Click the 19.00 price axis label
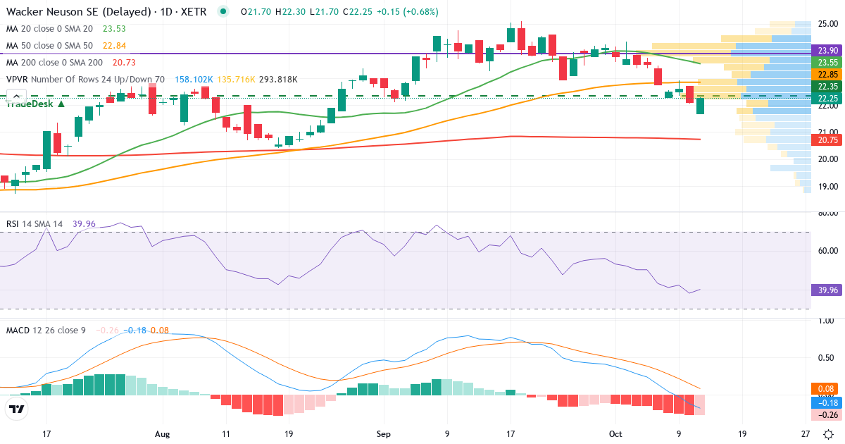This screenshot has height=444, width=845. click(828, 187)
